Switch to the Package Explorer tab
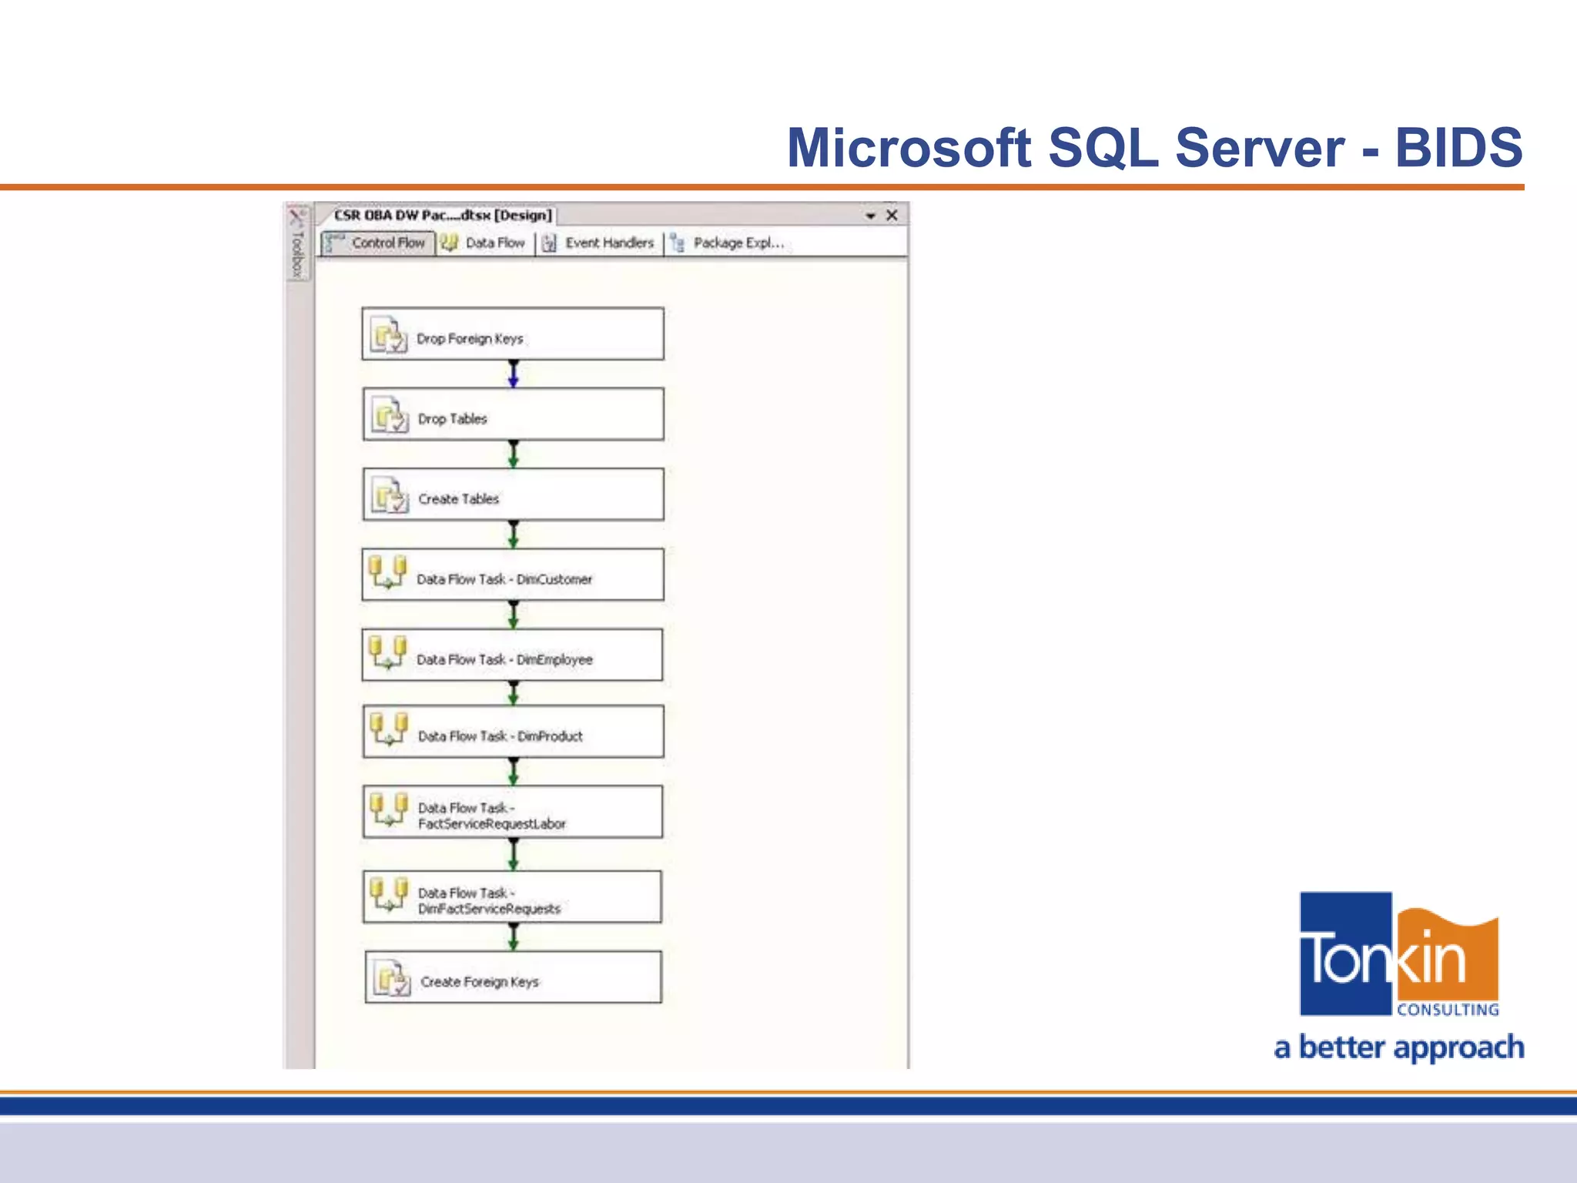 728,243
